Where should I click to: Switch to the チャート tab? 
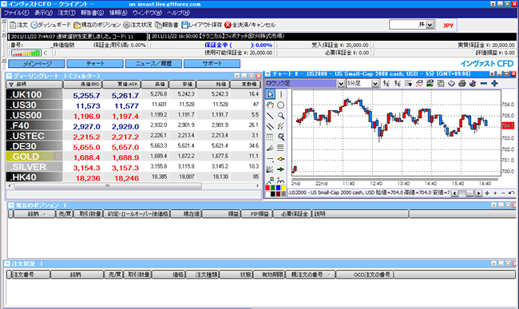coord(95,64)
